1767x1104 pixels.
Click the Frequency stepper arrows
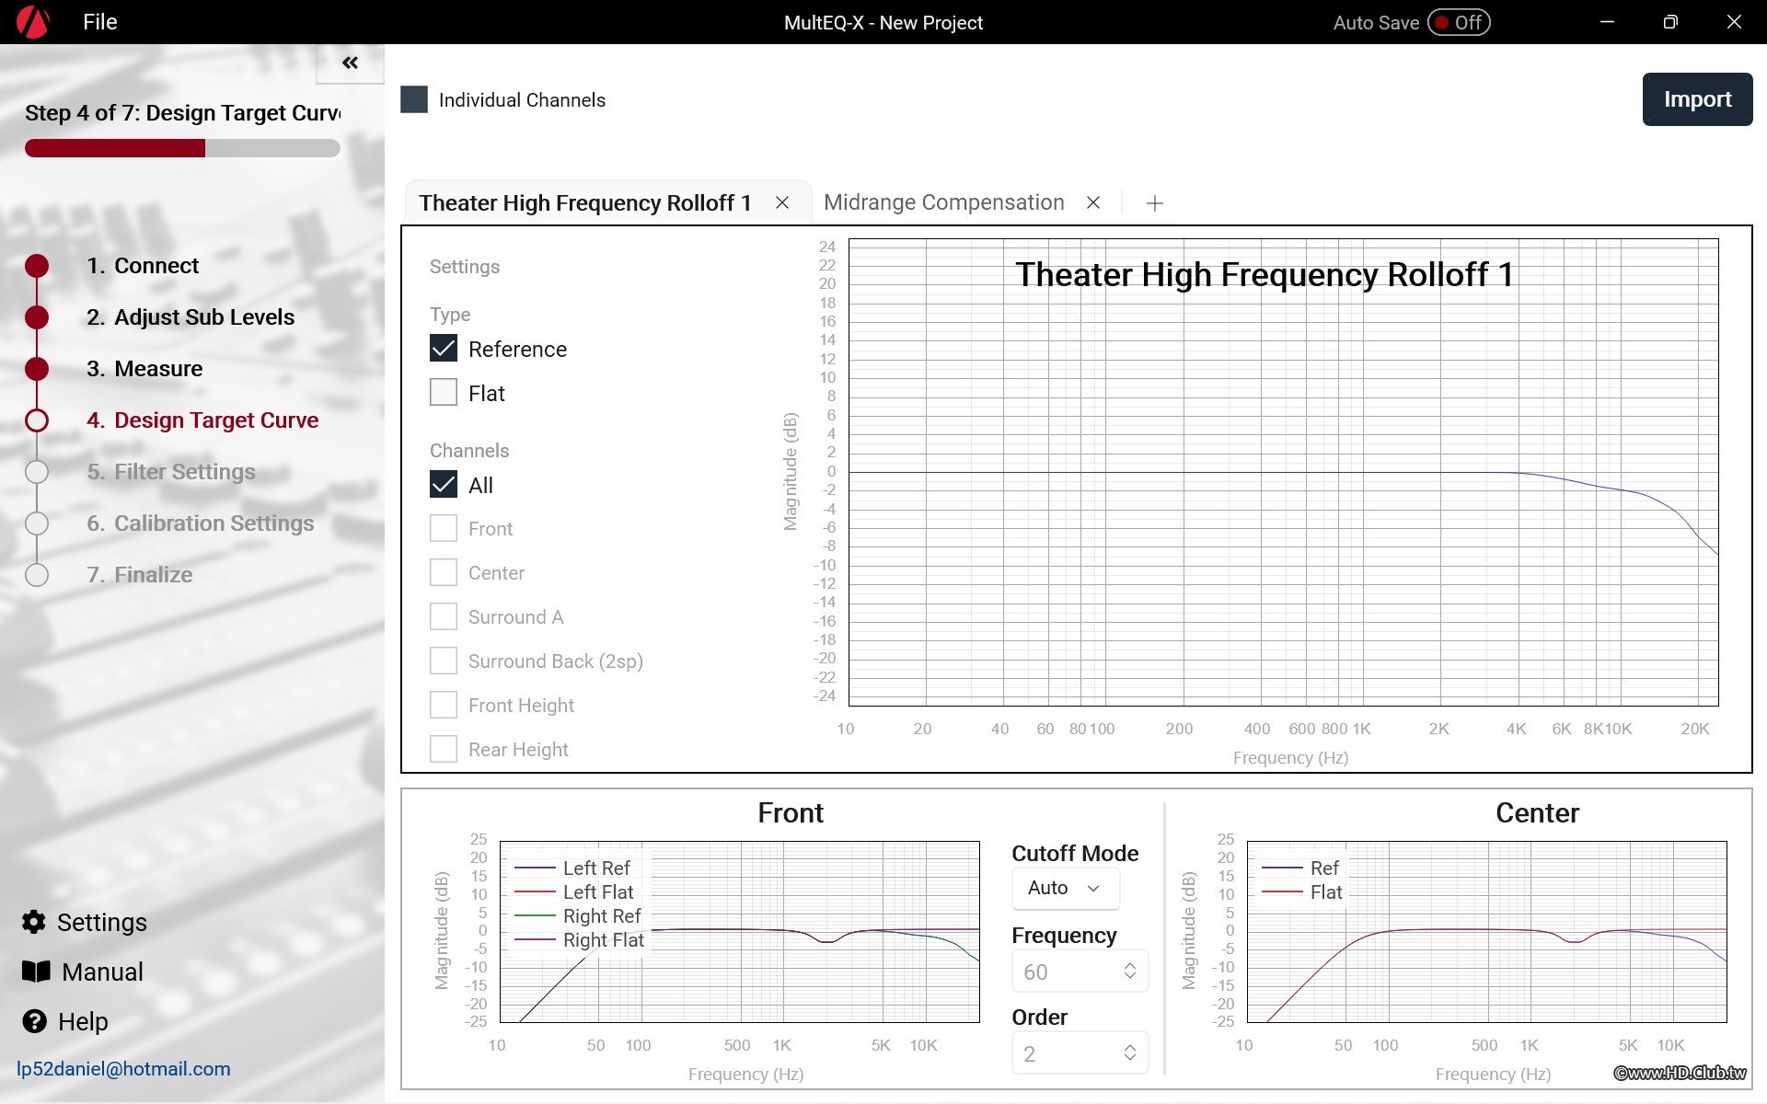pyautogui.click(x=1129, y=972)
